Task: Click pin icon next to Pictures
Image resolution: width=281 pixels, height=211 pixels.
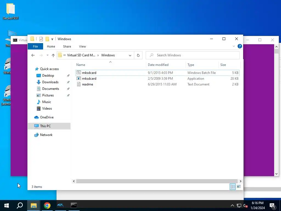Action: point(68,95)
